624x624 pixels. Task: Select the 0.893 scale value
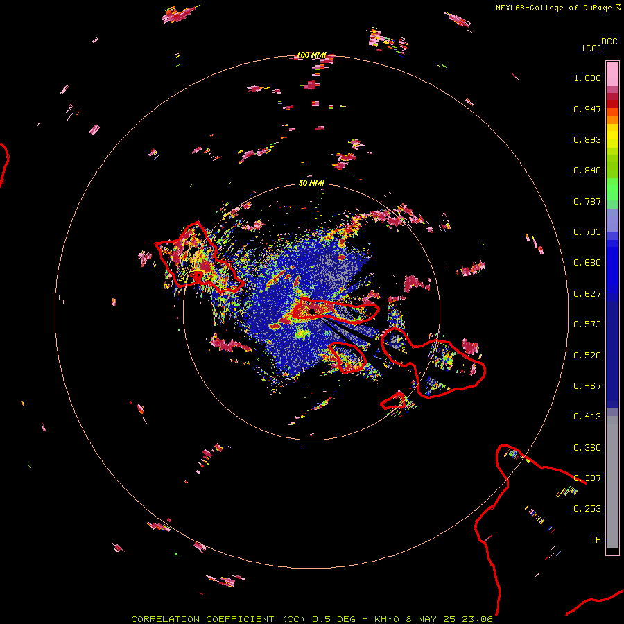click(587, 139)
